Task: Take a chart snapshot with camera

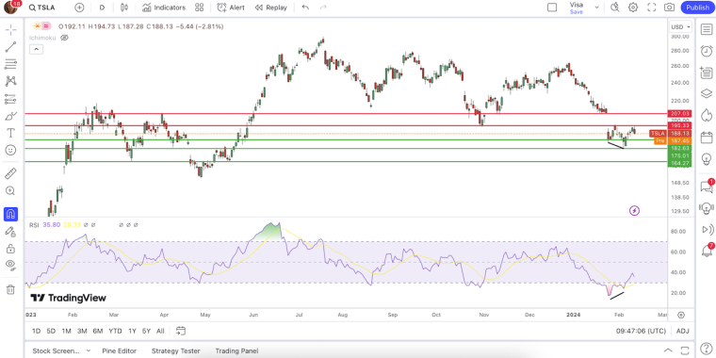Action: click(670, 8)
